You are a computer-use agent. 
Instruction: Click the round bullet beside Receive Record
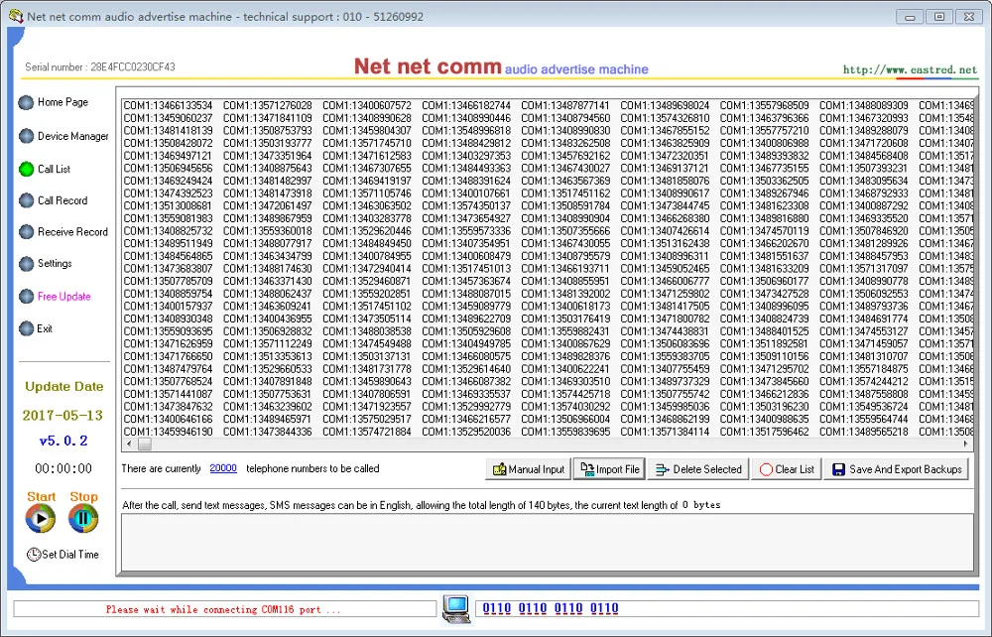[x=26, y=232]
